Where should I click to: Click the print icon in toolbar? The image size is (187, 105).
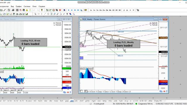(13, 10)
